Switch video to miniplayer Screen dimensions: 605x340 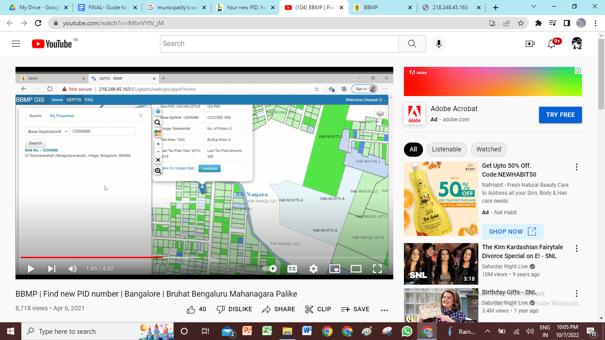[x=335, y=269]
